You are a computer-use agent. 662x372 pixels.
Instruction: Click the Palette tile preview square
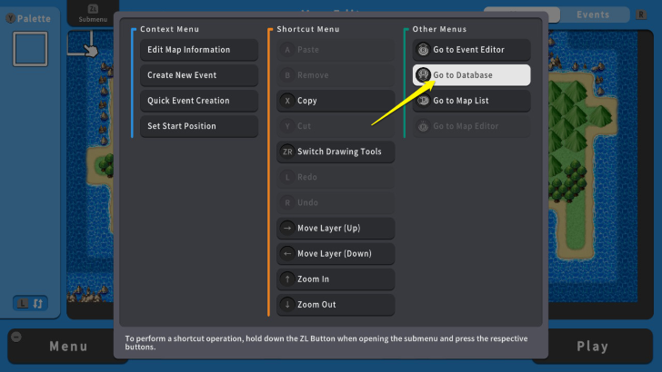tap(30, 49)
